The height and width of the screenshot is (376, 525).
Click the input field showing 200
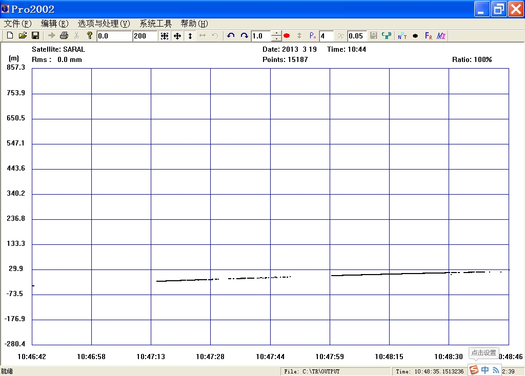tap(145, 36)
